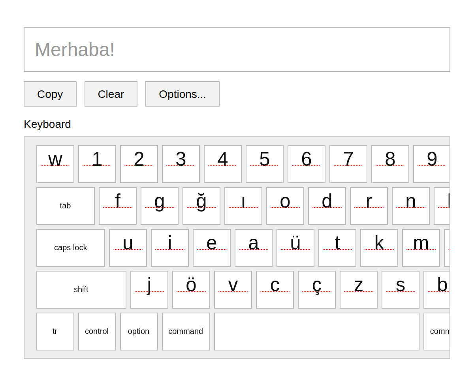Tap the dotted i key
The height and width of the screenshot is (386, 474).
(x=170, y=248)
